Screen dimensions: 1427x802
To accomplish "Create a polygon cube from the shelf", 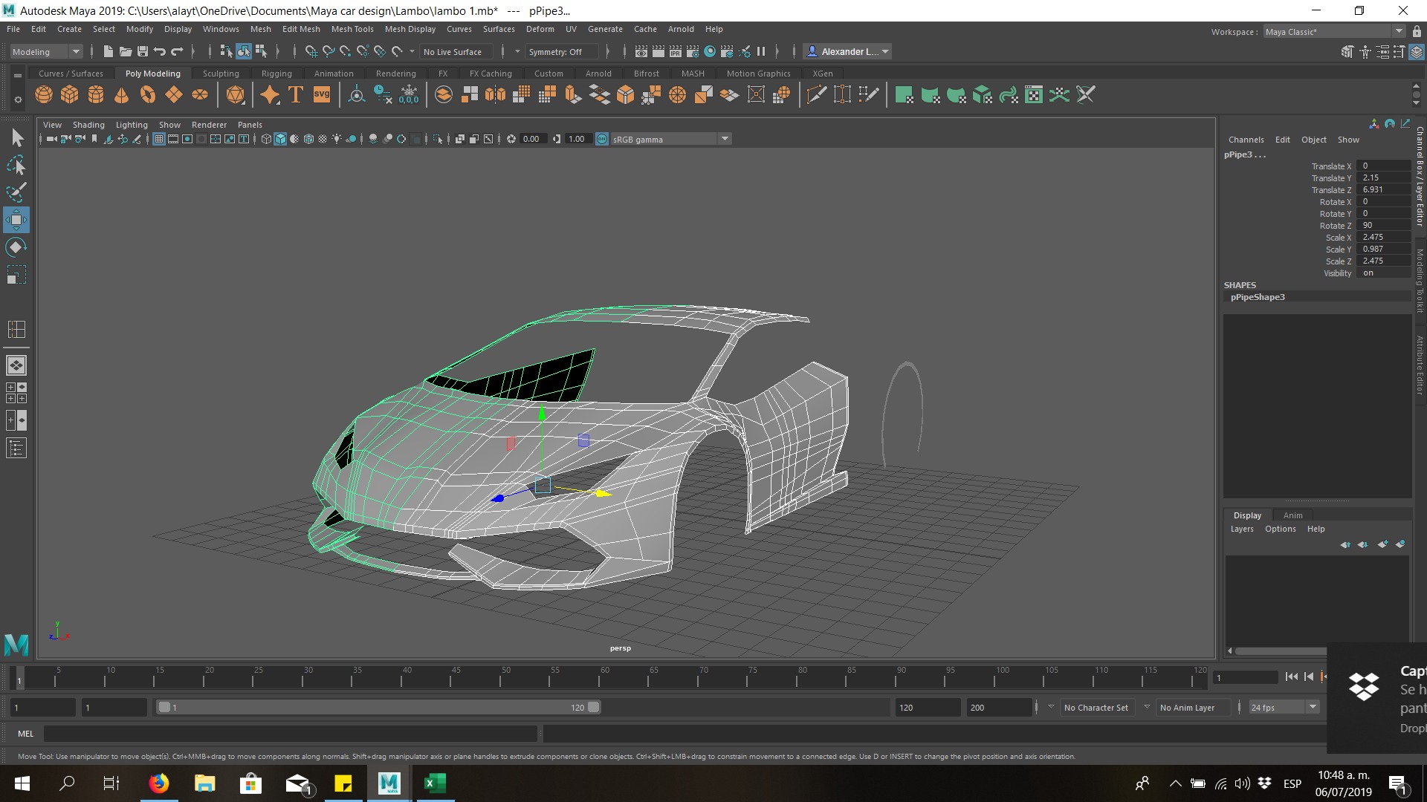I will (x=70, y=95).
